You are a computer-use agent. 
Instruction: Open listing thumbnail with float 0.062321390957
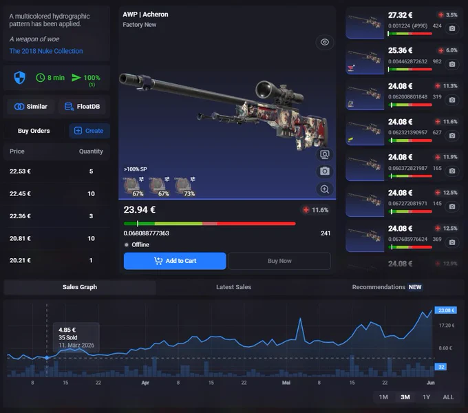[x=365, y=131]
